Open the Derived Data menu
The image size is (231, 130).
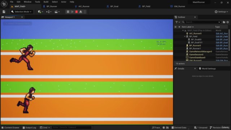(x=179, y=127)
